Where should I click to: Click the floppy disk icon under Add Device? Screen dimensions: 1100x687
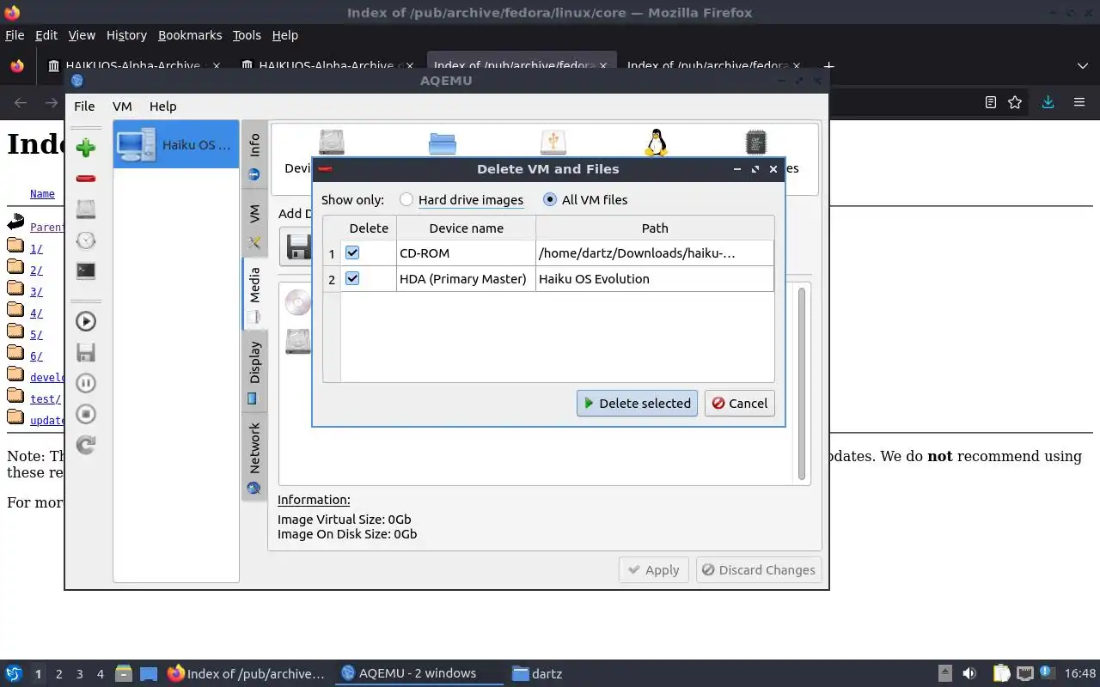point(299,247)
